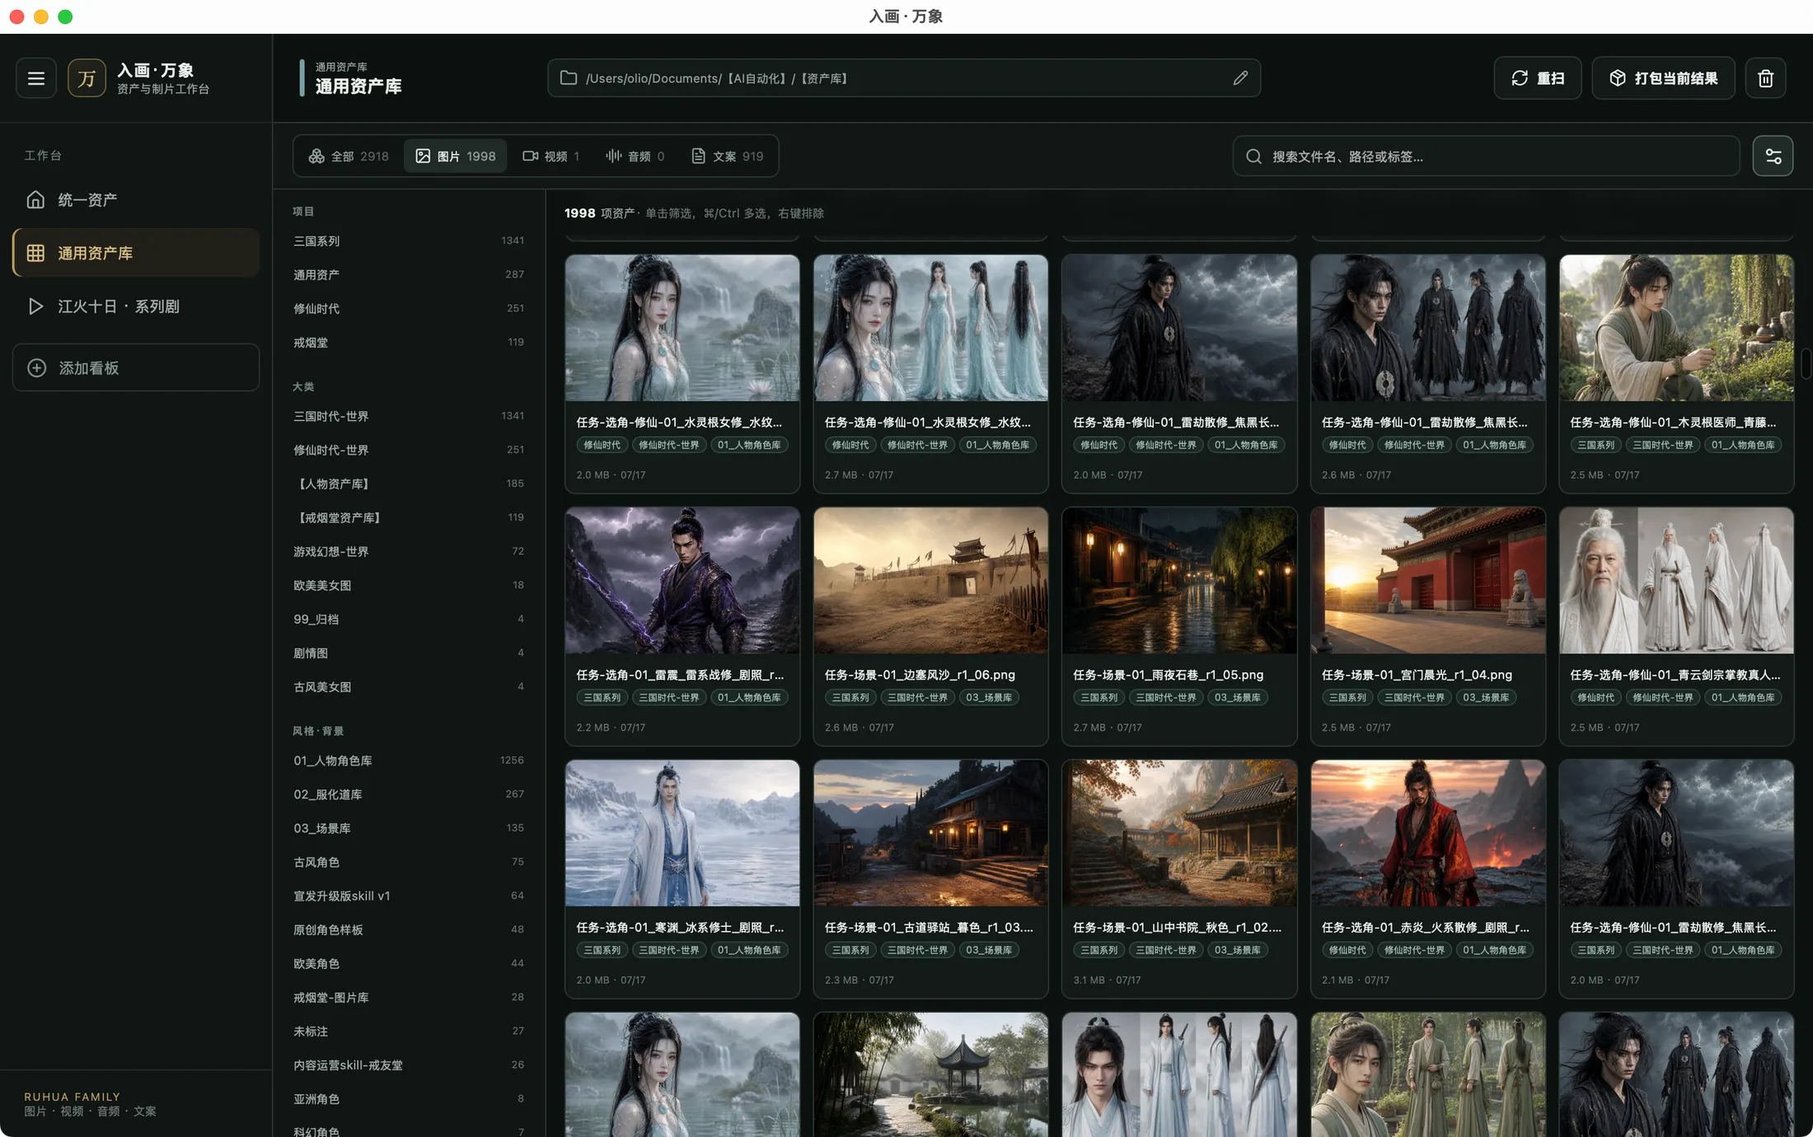
Task: Click the folder path field
Action: coord(904,78)
